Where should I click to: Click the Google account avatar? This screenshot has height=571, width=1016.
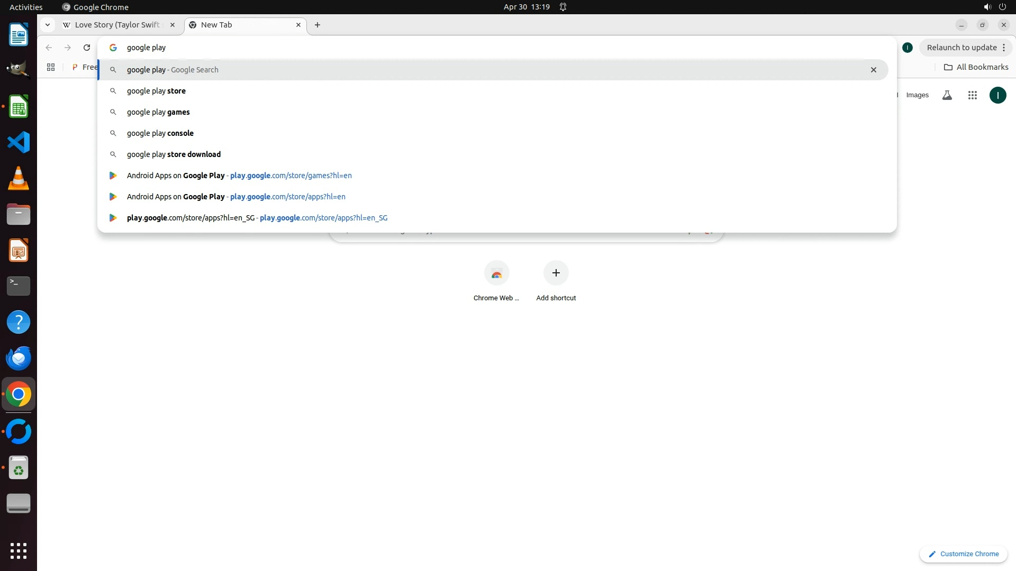click(x=997, y=95)
